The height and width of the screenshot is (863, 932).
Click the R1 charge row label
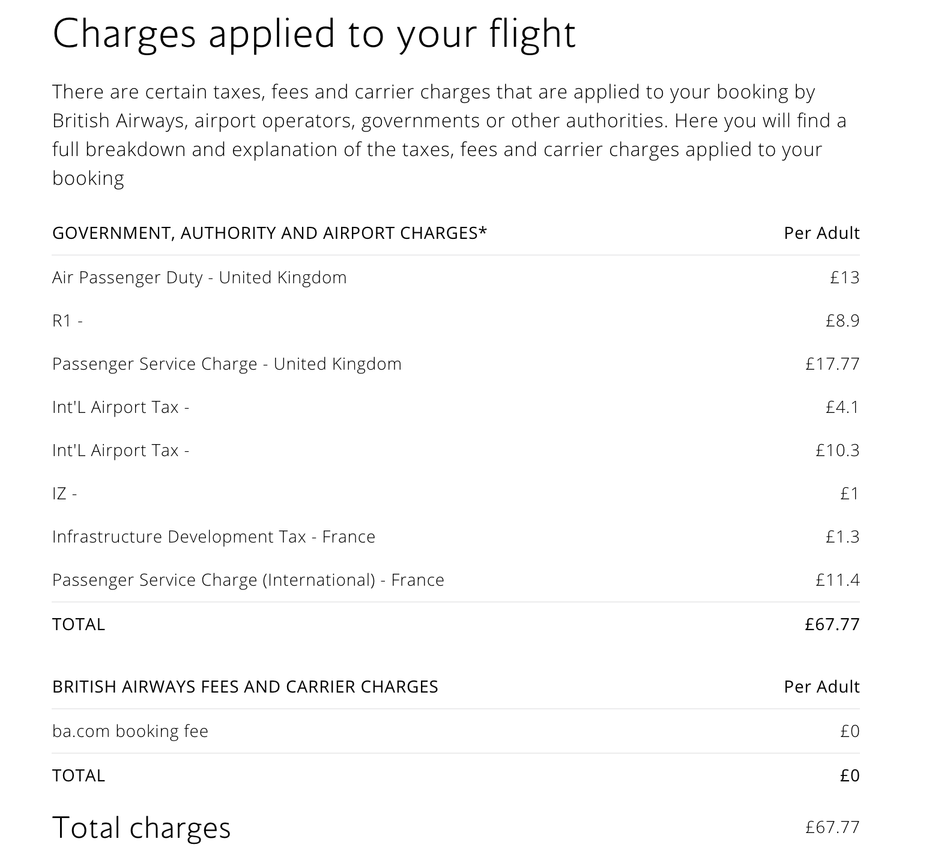pos(67,321)
